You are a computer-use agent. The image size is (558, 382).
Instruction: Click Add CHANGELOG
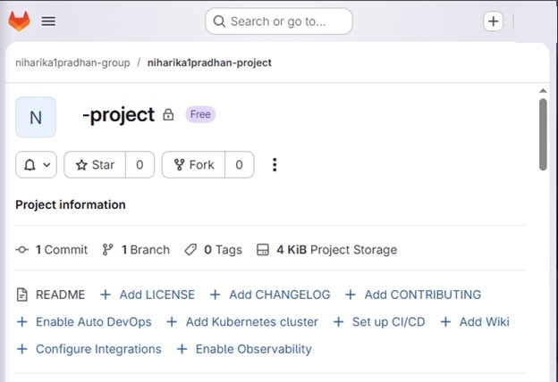point(270,295)
